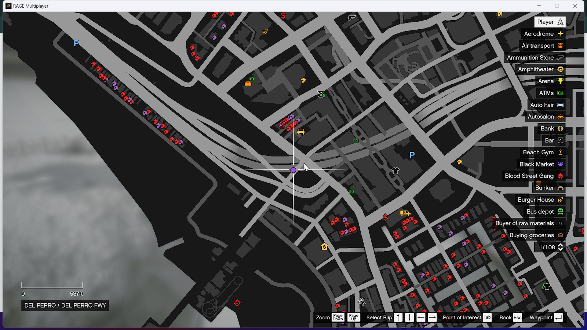Select Buying groceries legend entry
Screen dimensions: 587x330
536,235
